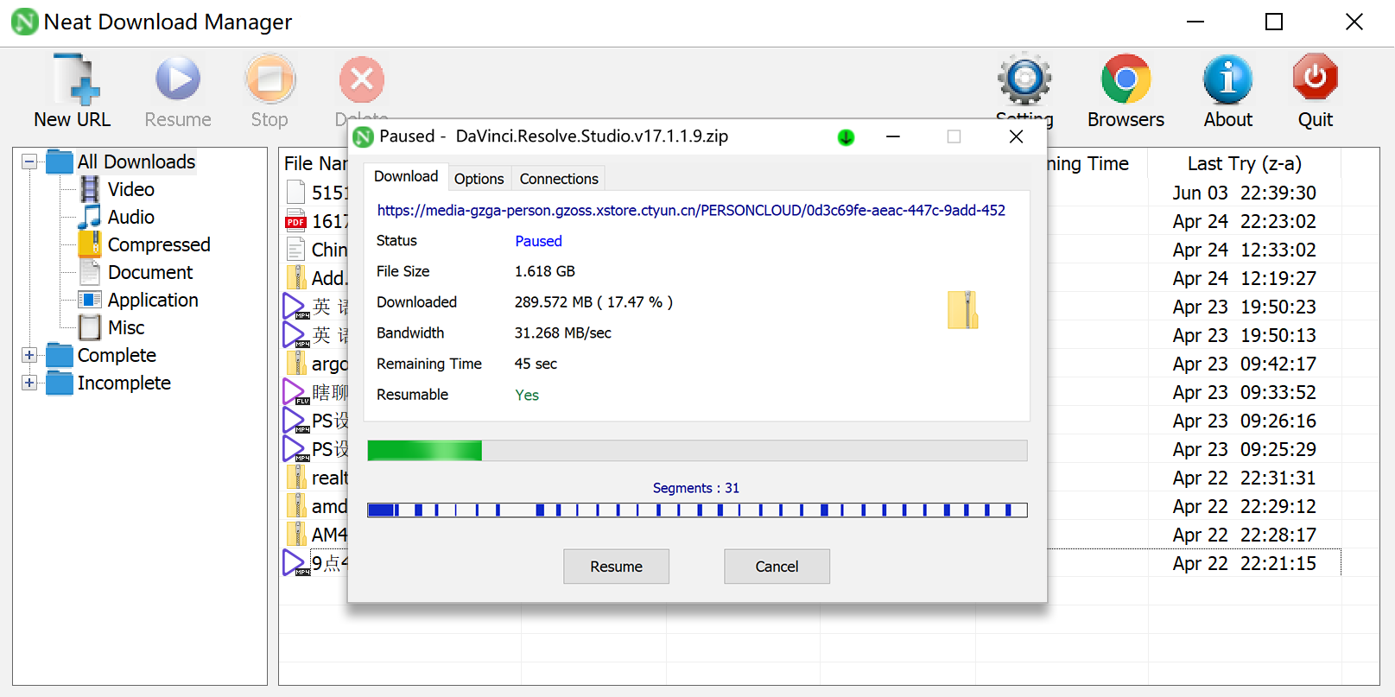Click the green download arrow in dialog title

click(x=846, y=136)
